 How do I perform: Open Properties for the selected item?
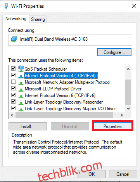pos(112,127)
